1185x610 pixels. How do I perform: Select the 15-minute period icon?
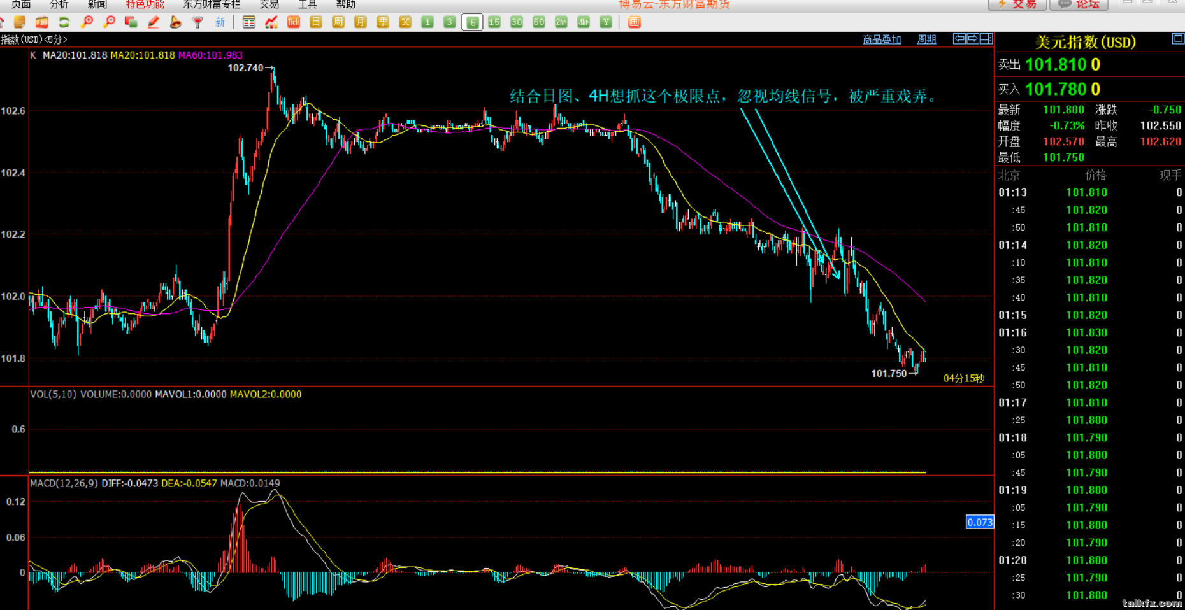[494, 22]
